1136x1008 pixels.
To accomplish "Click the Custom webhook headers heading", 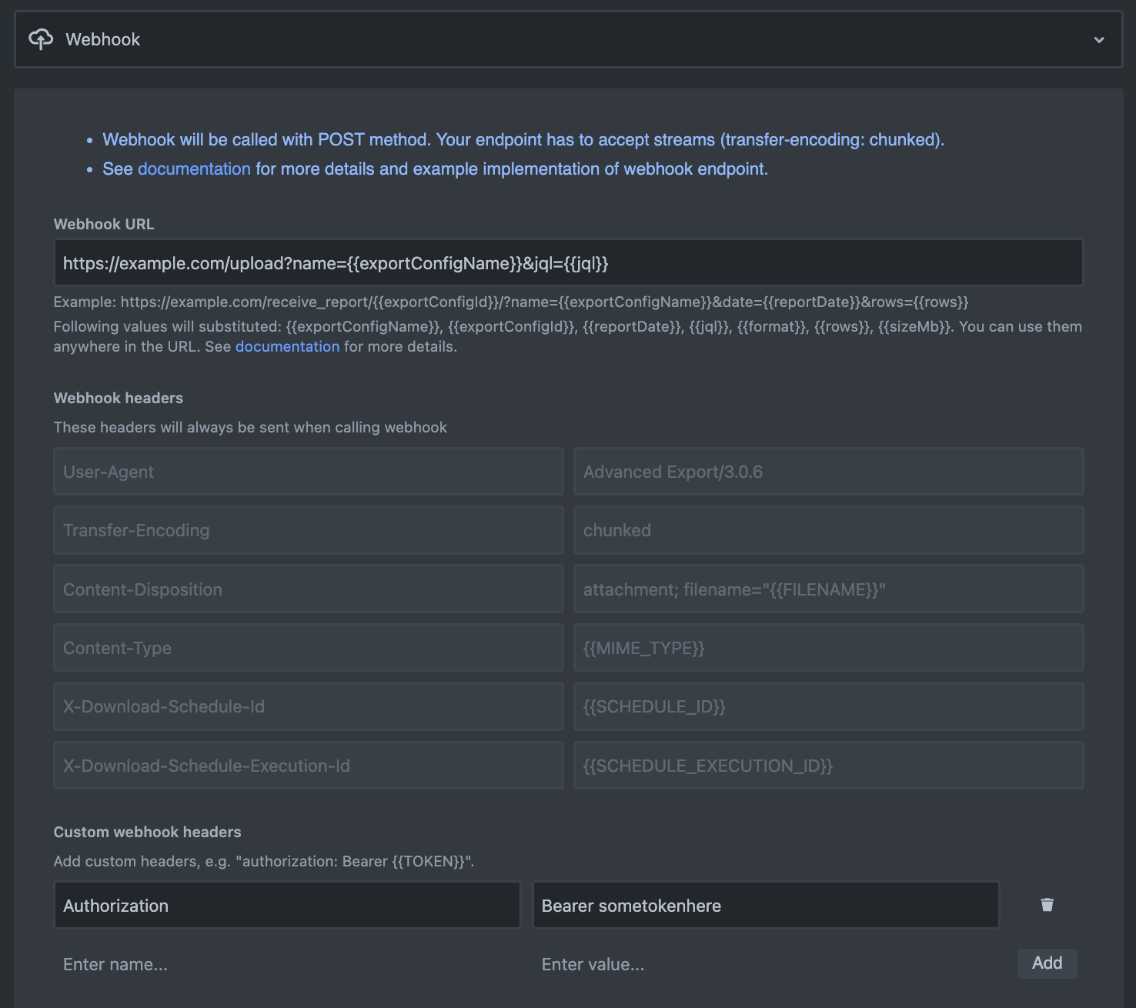I will pyautogui.click(x=147, y=832).
